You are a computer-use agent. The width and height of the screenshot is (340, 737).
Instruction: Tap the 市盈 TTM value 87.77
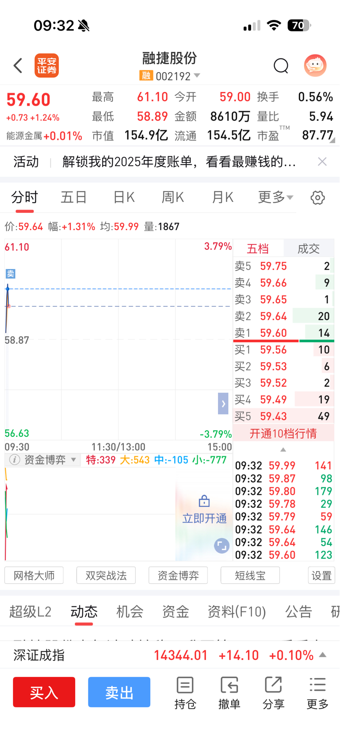coord(317,135)
